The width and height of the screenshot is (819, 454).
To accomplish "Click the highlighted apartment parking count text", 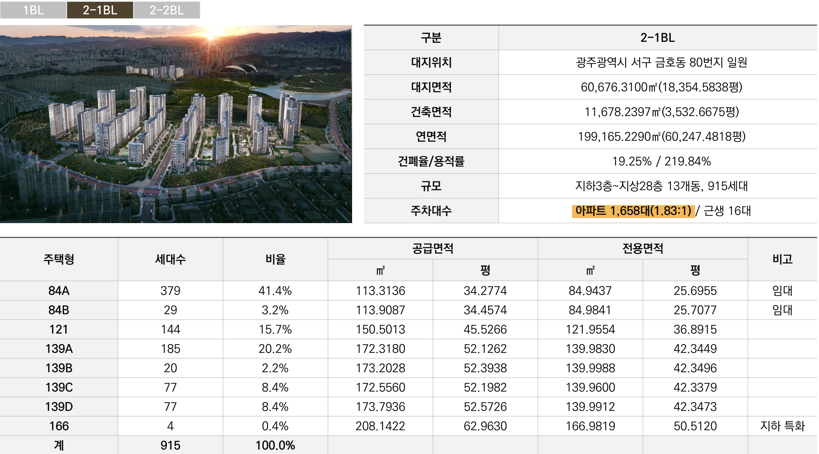I will tap(633, 211).
